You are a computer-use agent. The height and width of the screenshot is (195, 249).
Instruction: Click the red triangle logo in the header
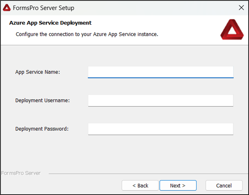click(232, 30)
